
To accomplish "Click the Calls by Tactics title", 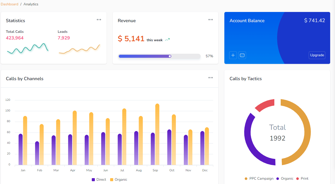I will click(x=246, y=79).
